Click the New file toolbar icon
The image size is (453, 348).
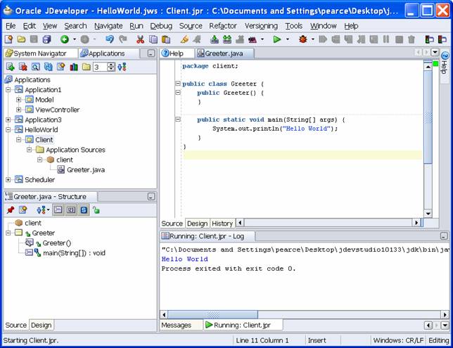click(x=8, y=39)
